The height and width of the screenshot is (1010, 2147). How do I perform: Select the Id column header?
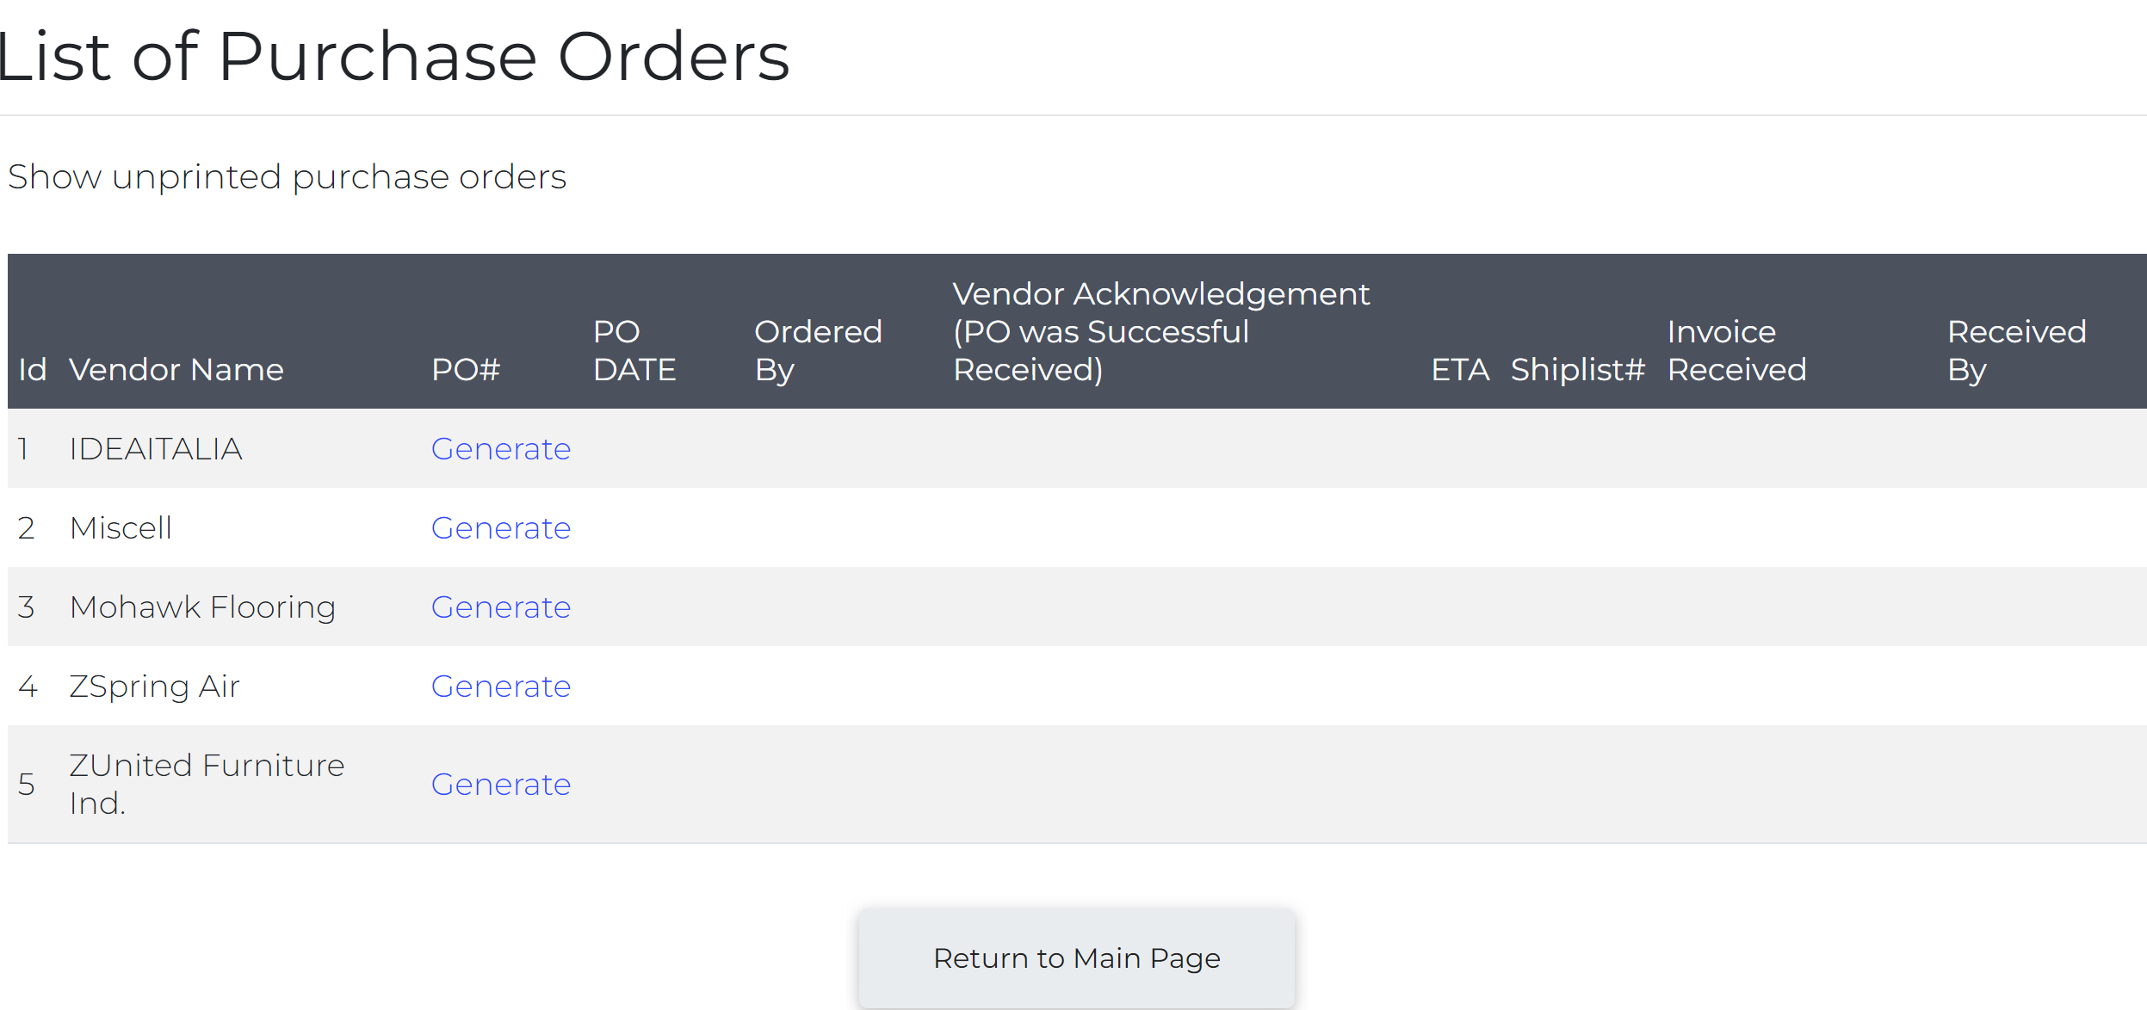33,370
